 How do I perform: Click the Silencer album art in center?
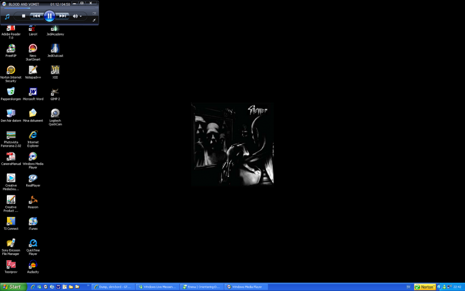233,144
